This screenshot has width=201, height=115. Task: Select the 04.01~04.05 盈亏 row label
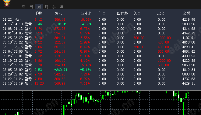(17, 33)
